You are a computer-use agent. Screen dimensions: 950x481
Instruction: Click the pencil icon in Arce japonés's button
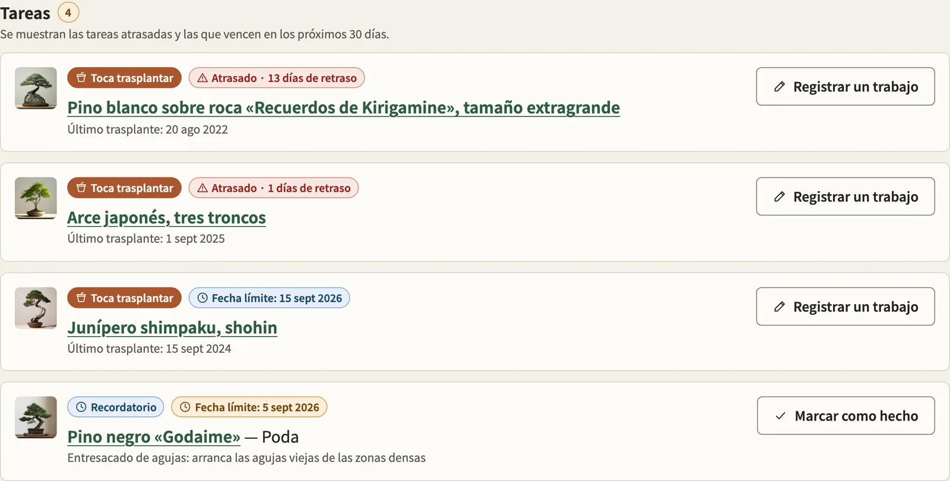click(780, 197)
